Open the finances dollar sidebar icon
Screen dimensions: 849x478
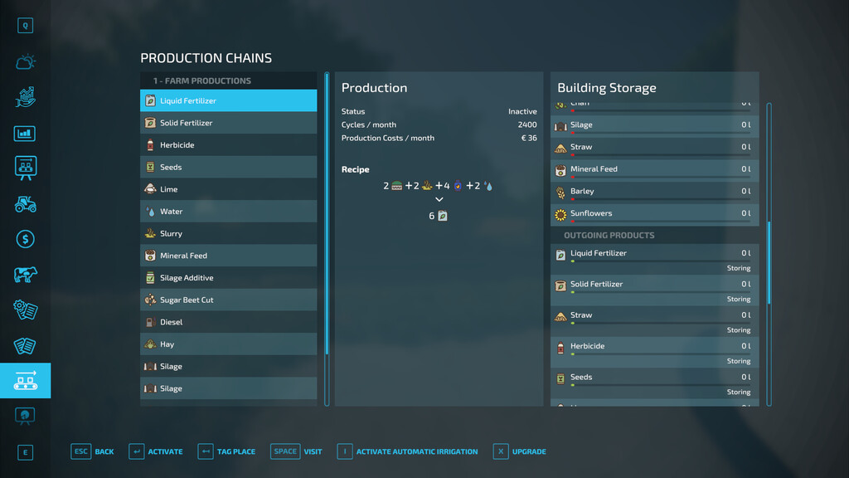tap(26, 239)
